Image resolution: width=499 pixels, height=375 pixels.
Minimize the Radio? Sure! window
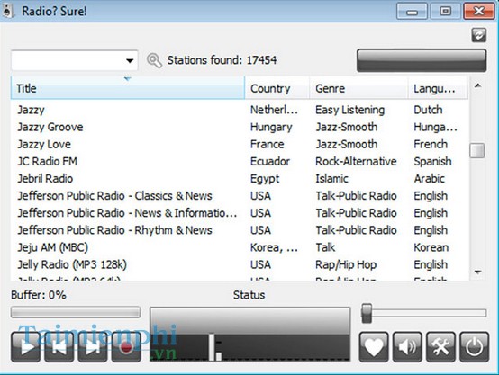tap(412, 12)
